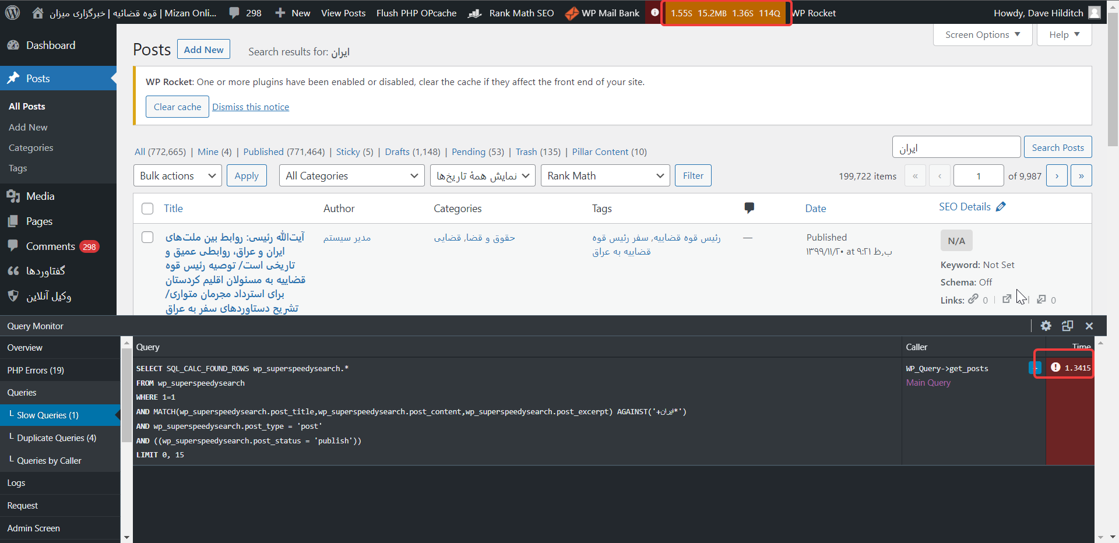Edit SEO Details with pencil icon

click(1001, 207)
